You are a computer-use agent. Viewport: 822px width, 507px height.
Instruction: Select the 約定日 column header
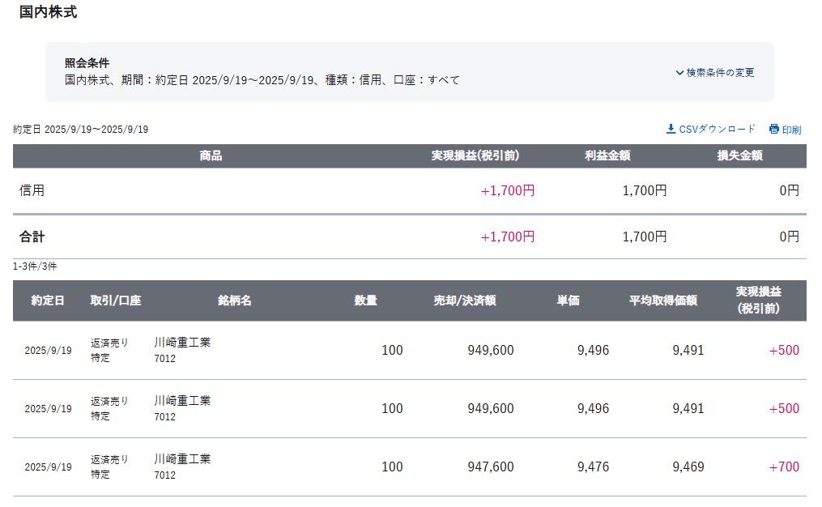point(48,300)
